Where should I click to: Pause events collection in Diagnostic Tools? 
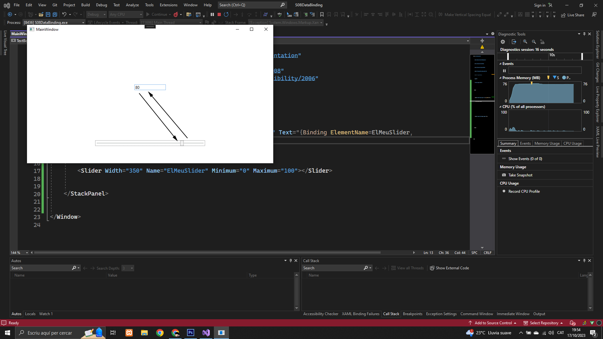tap(504, 71)
